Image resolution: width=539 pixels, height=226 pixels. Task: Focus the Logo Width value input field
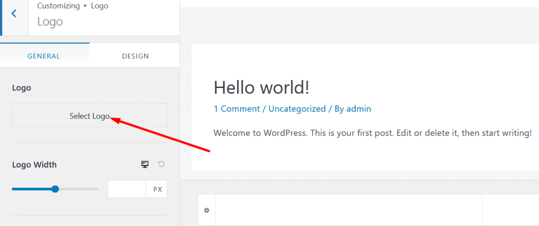click(x=127, y=189)
